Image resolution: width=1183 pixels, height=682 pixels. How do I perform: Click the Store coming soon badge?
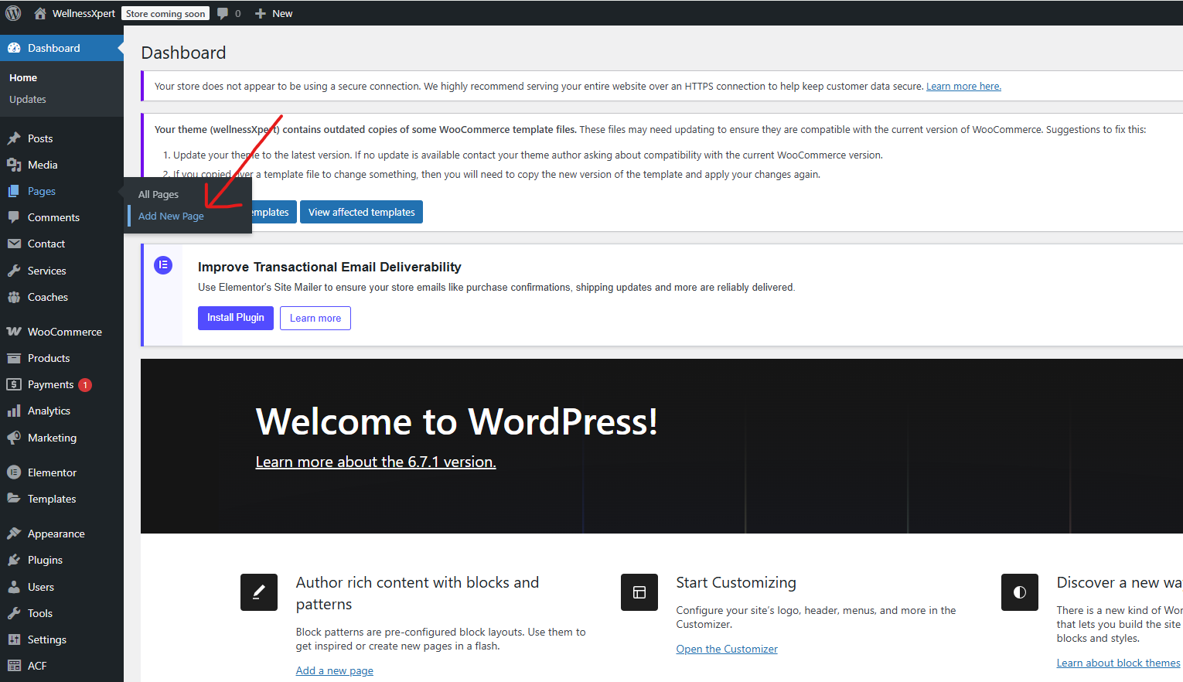coord(165,13)
